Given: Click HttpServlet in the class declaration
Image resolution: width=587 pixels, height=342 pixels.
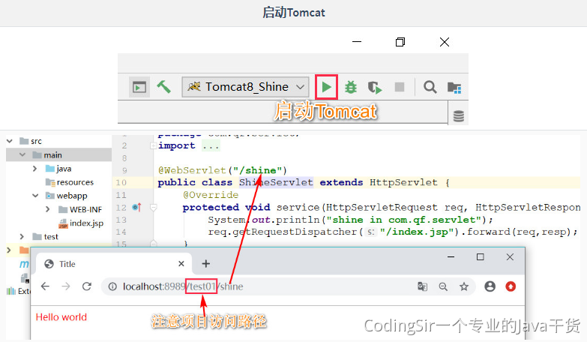Looking at the screenshot, I should pyautogui.click(x=403, y=182).
